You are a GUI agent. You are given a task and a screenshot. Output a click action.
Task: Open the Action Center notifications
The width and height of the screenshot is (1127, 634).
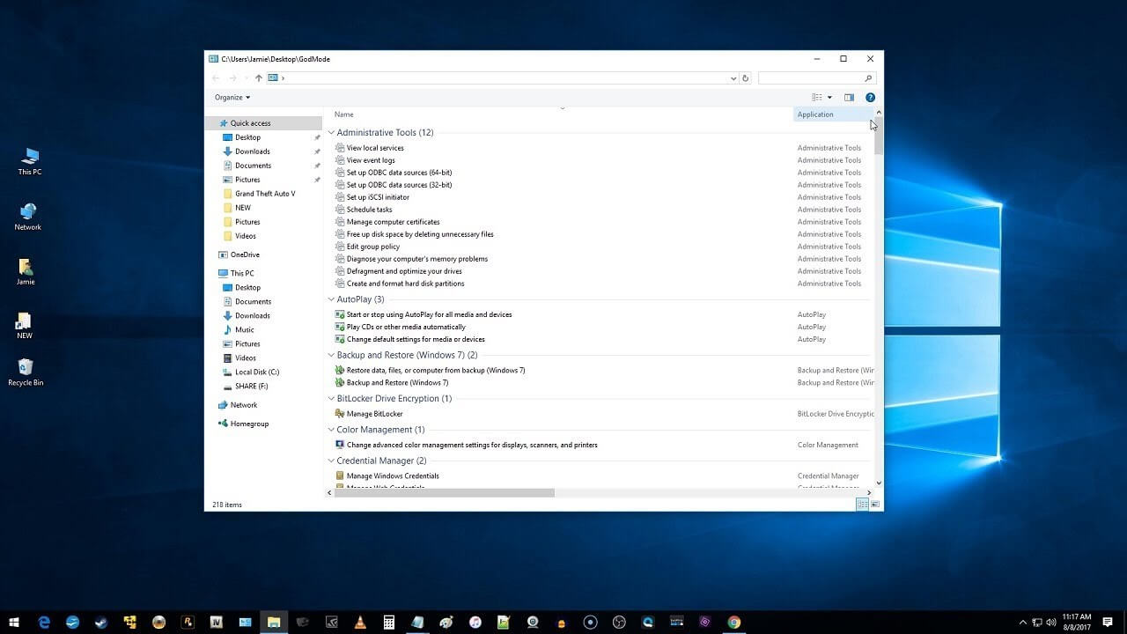click(1108, 622)
